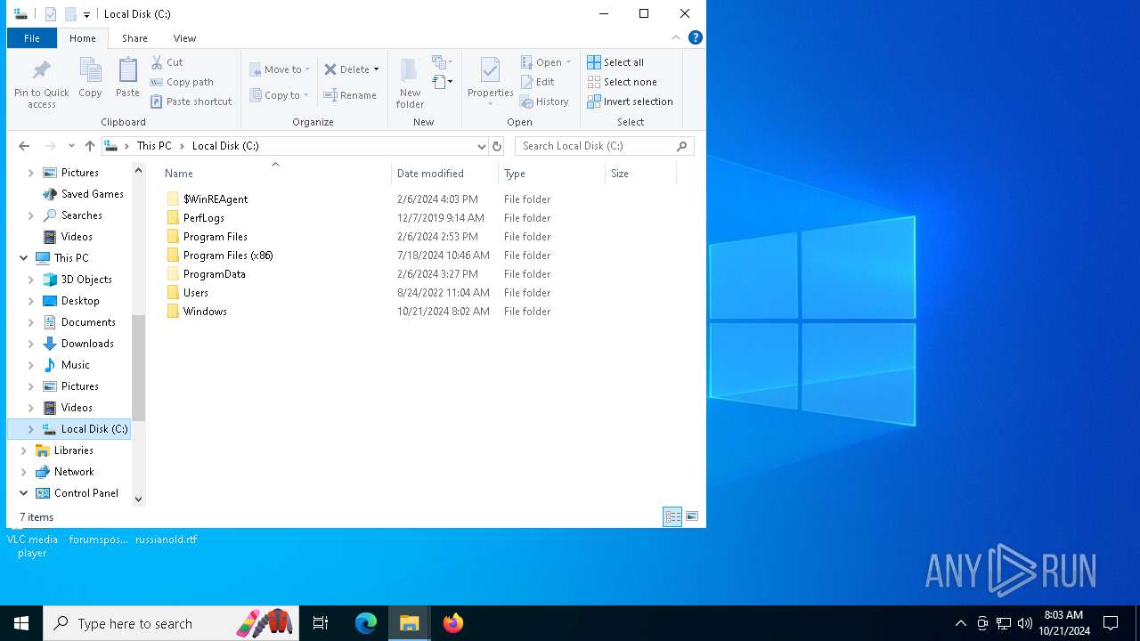Click the Copy icon in Clipboard group
The width and height of the screenshot is (1140, 641).
[90, 71]
